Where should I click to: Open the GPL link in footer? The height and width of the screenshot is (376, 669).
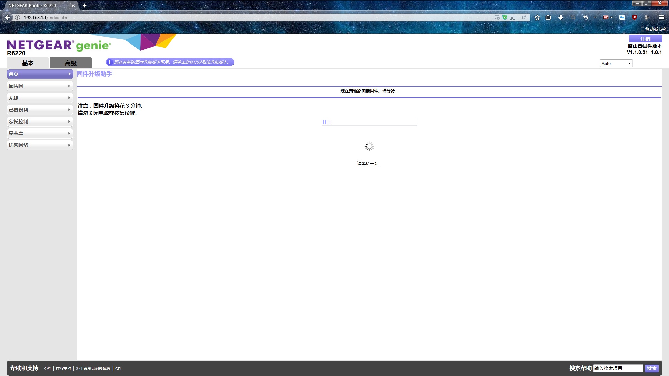119,369
